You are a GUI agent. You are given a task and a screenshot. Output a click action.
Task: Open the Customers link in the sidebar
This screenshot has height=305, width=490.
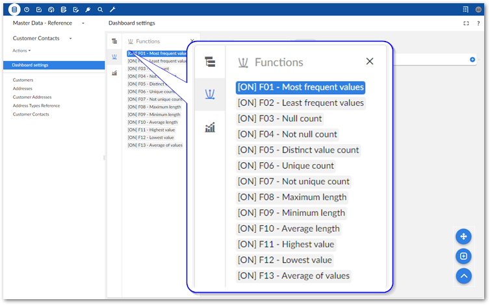(x=23, y=80)
